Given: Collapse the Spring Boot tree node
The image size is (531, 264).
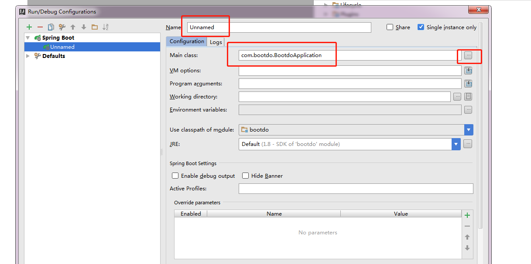Looking at the screenshot, I should [28, 38].
